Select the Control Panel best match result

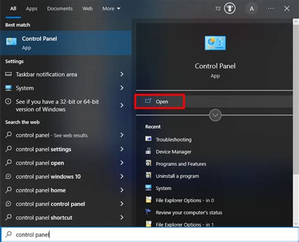(x=66, y=43)
